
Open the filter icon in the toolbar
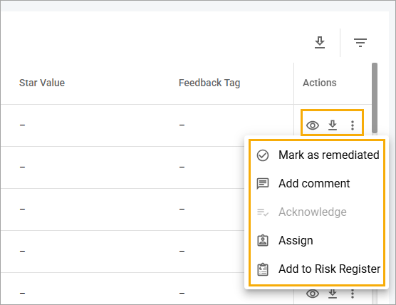point(360,43)
